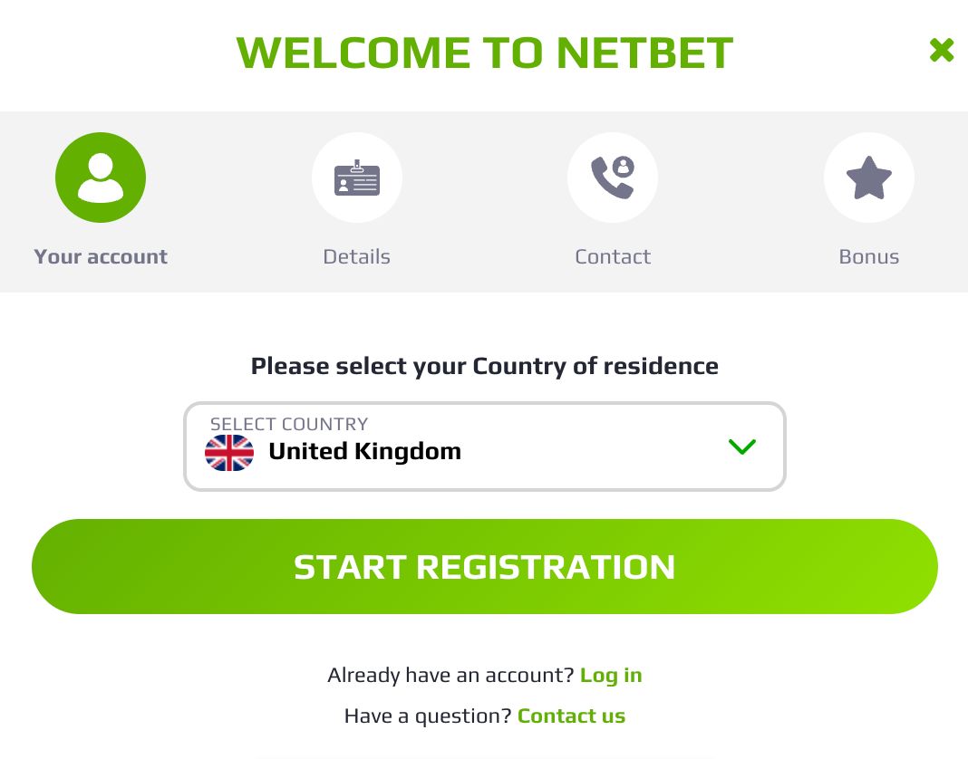Dismiss the registration popup
The image size is (968, 759).
941,51
